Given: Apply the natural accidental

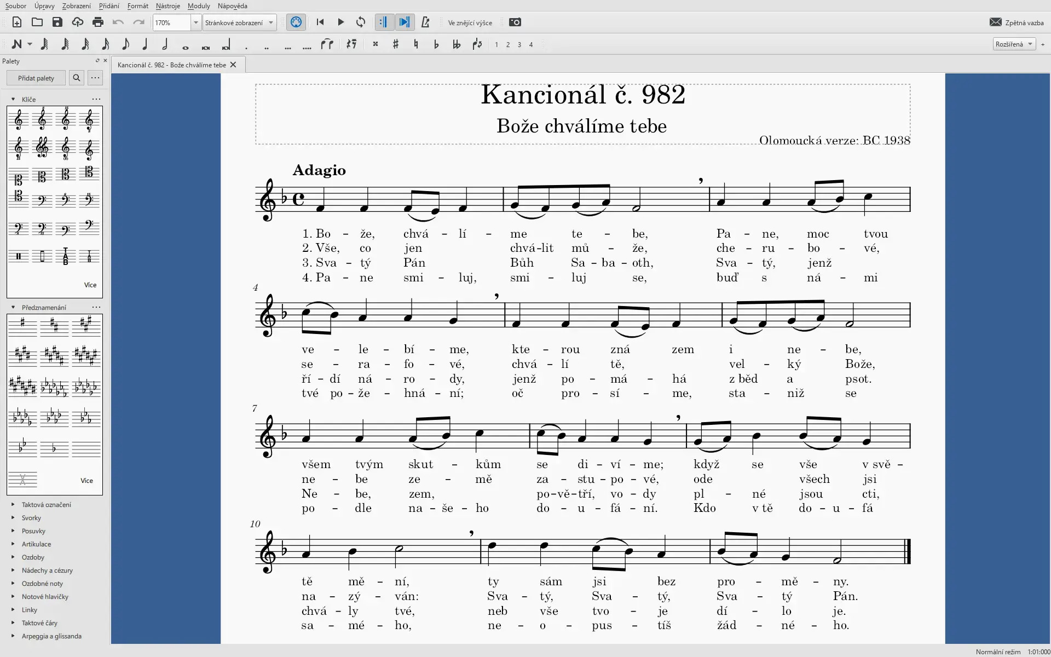Looking at the screenshot, I should (x=416, y=44).
